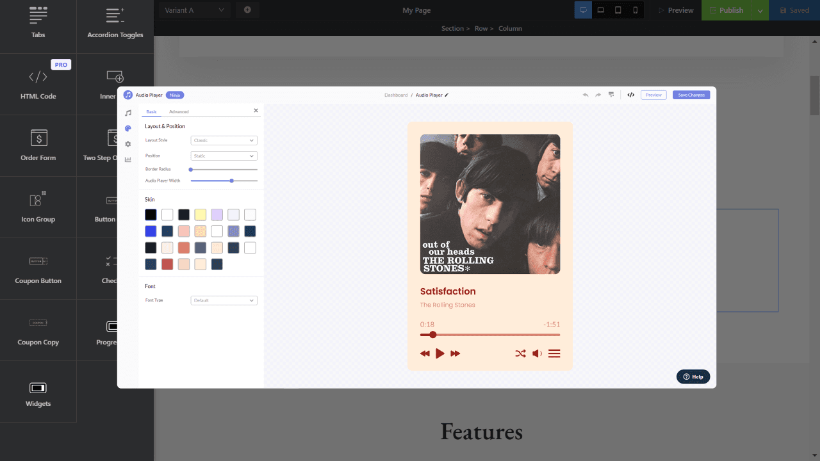Choose the lavender purple skin swatch
The height and width of the screenshot is (461, 822).
(217, 214)
